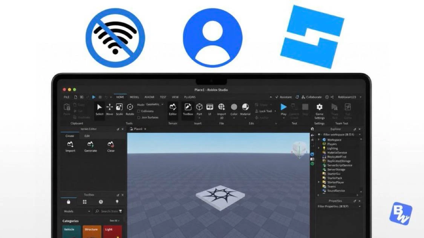
Task: Insert a Part from ribbon
Action: 199,109
